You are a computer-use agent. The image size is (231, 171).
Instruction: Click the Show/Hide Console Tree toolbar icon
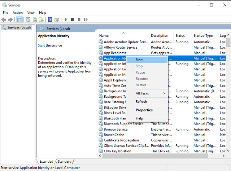coord(19,19)
